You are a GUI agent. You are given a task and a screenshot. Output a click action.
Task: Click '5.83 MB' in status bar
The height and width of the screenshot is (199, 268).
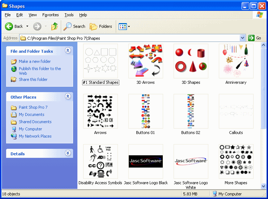(190, 194)
